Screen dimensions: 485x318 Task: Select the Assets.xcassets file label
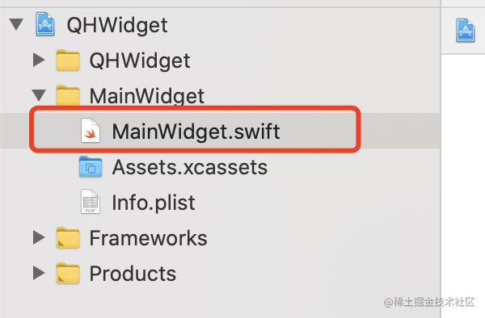pyautogui.click(x=190, y=167)
